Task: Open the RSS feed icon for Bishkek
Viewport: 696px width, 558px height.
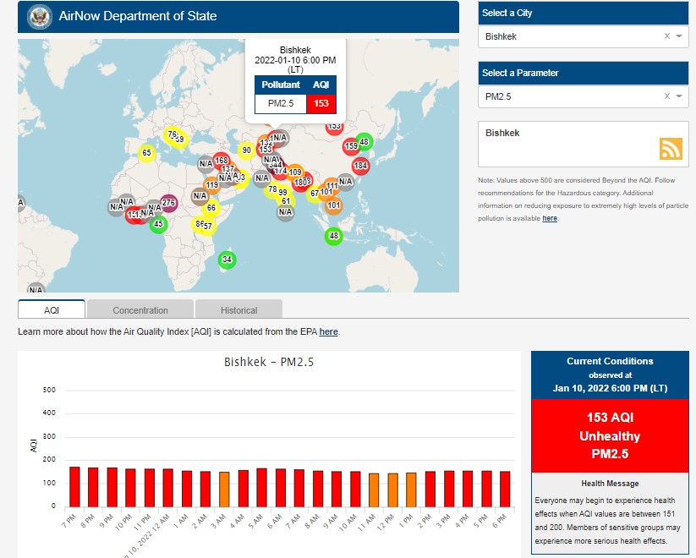Action: point(671,148)
